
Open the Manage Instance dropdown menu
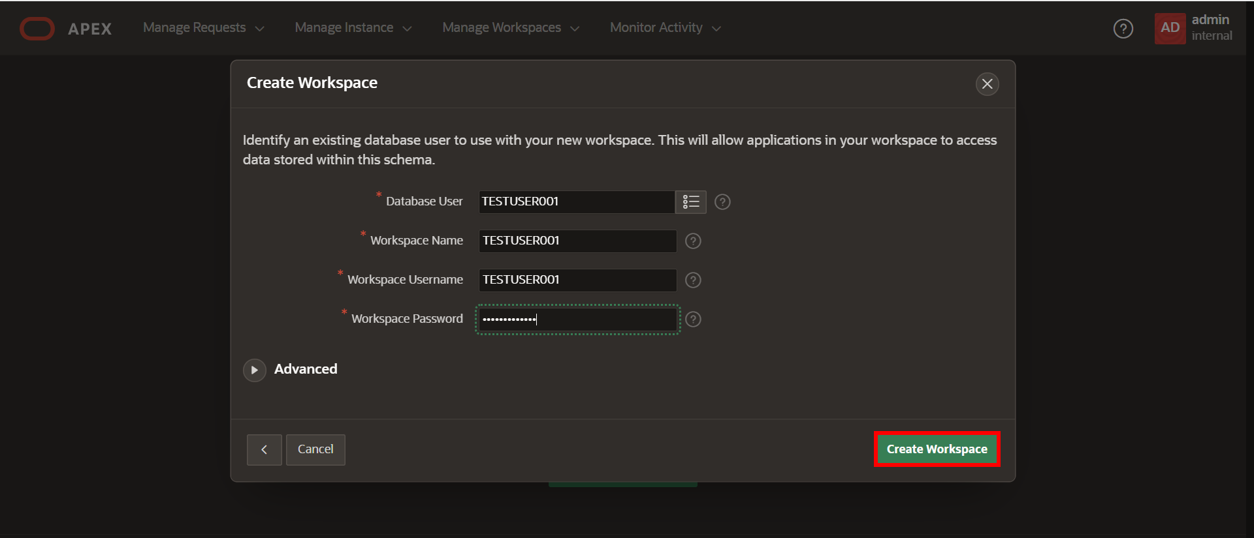[x=353, y=28]
